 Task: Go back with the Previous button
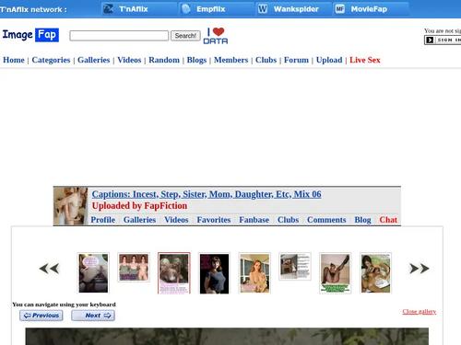(x=41, y=316)
